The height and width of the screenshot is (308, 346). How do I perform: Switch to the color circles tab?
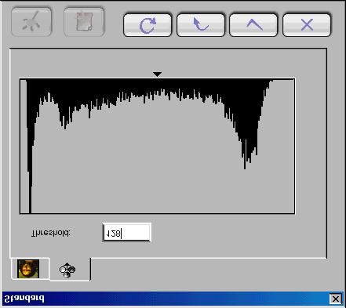click(68, 270)
